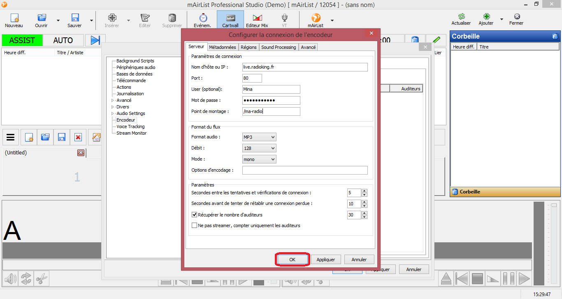Switch to AUTO mode
The width and height of the screenshot is (562, 299).
pyautogui.click(x=63, y=40)
